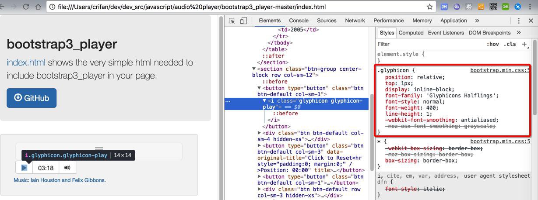Click the Filter field in Styles pane

tap(429, 44)
